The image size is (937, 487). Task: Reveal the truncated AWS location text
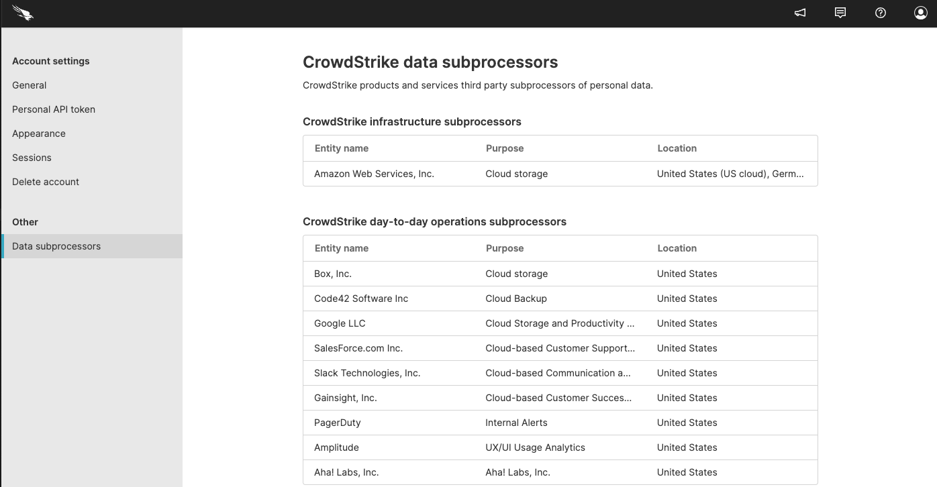tap(732, 174)
